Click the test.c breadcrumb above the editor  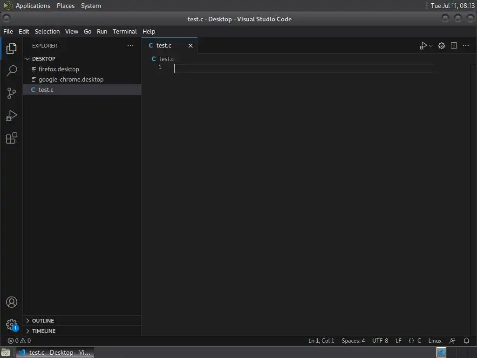click(x=163, y=59)
